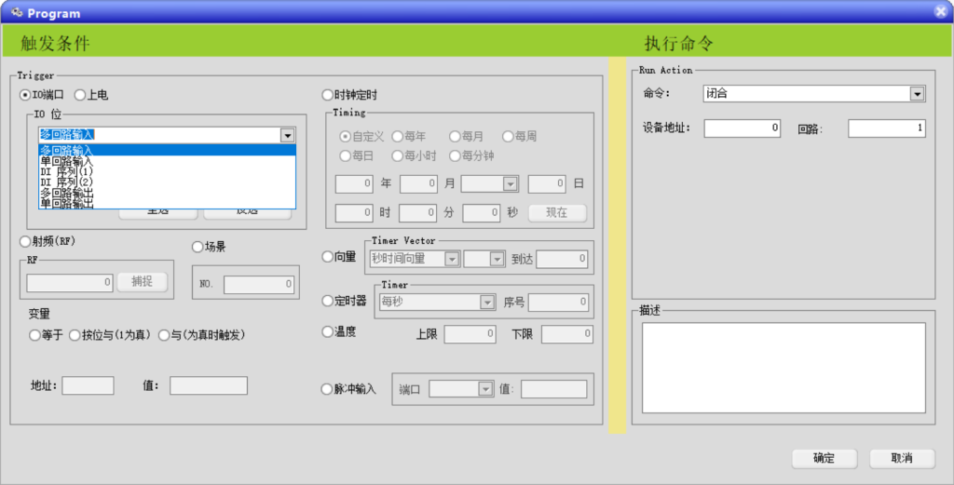Choose the 射频(RF) trigger radio button
The image size is (954, 485).
point(25,241)
